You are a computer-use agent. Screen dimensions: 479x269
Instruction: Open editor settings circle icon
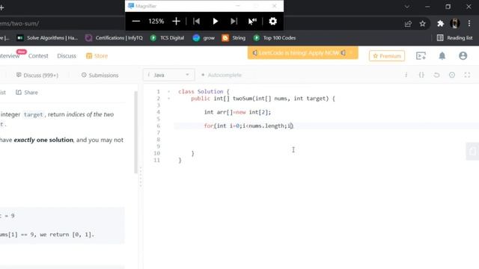pos(452,75)
